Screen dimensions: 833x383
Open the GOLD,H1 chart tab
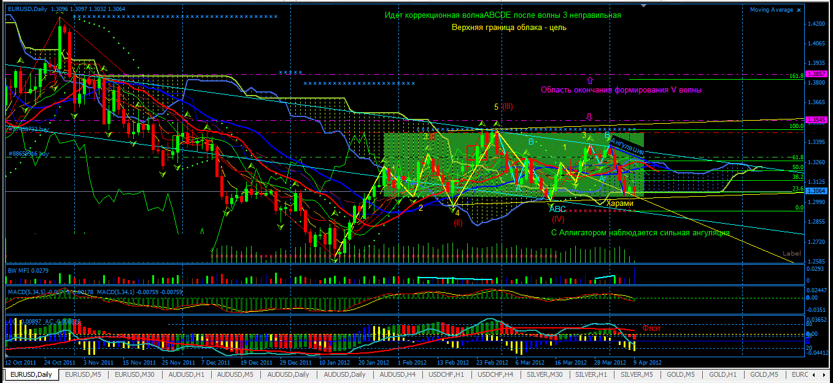click(724, 374)
